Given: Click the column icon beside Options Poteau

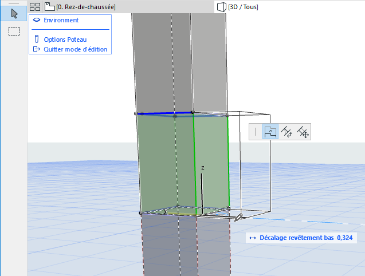Looking at the screenshot, I should click(37, 39).
